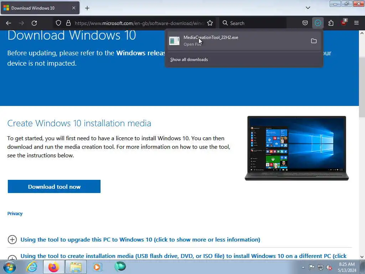
Task: Go back to the previous page
Action: (x=9, y=23)
